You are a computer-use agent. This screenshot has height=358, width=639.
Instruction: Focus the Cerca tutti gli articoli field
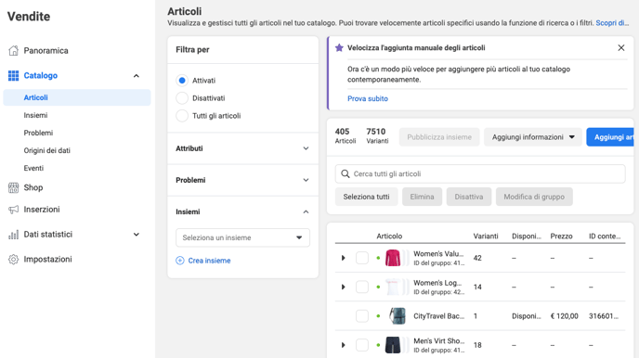480,173
